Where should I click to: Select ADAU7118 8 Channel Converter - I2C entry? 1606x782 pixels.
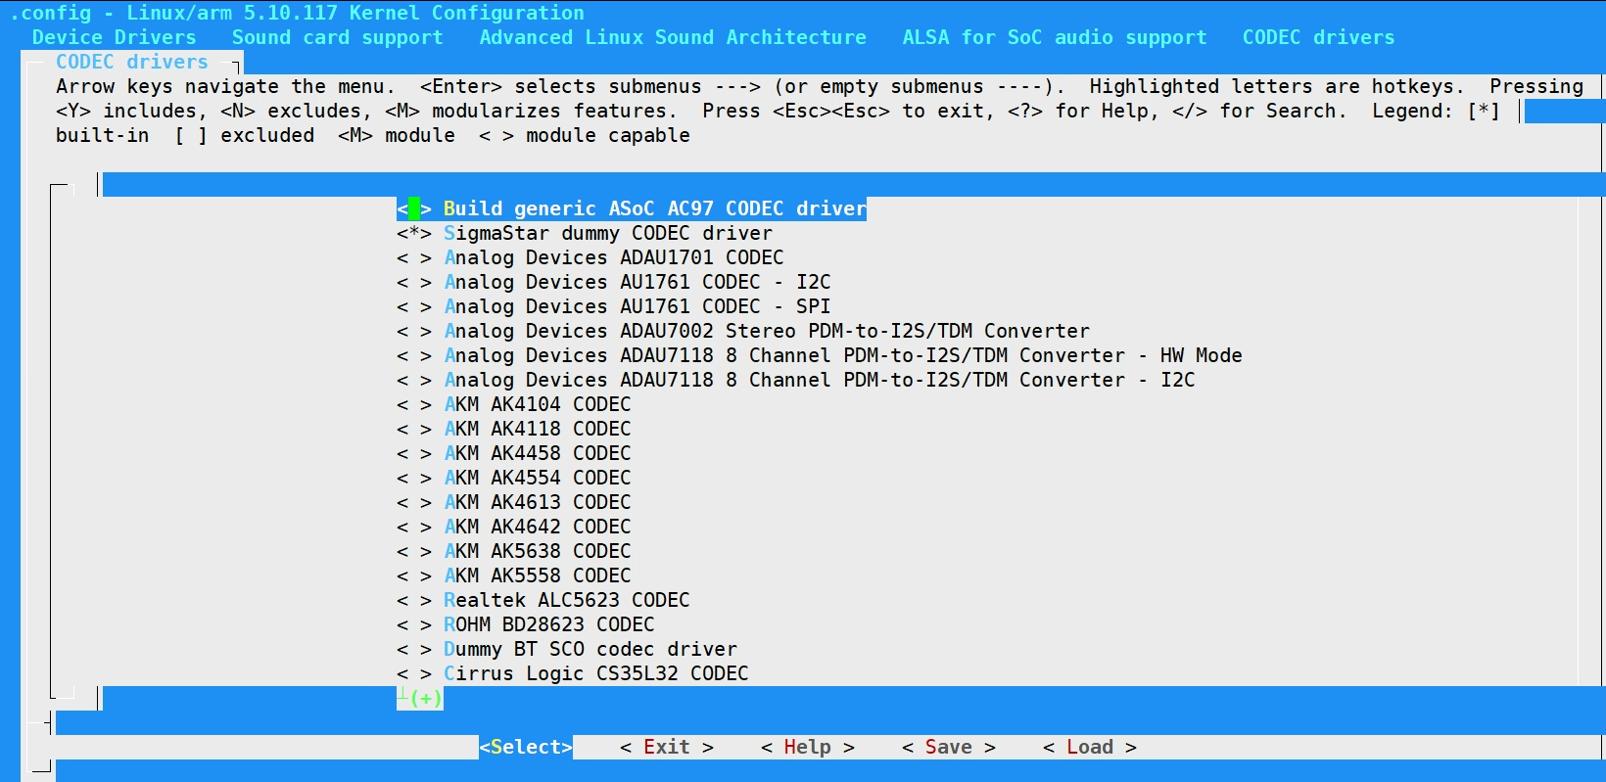tap(820, 380)
